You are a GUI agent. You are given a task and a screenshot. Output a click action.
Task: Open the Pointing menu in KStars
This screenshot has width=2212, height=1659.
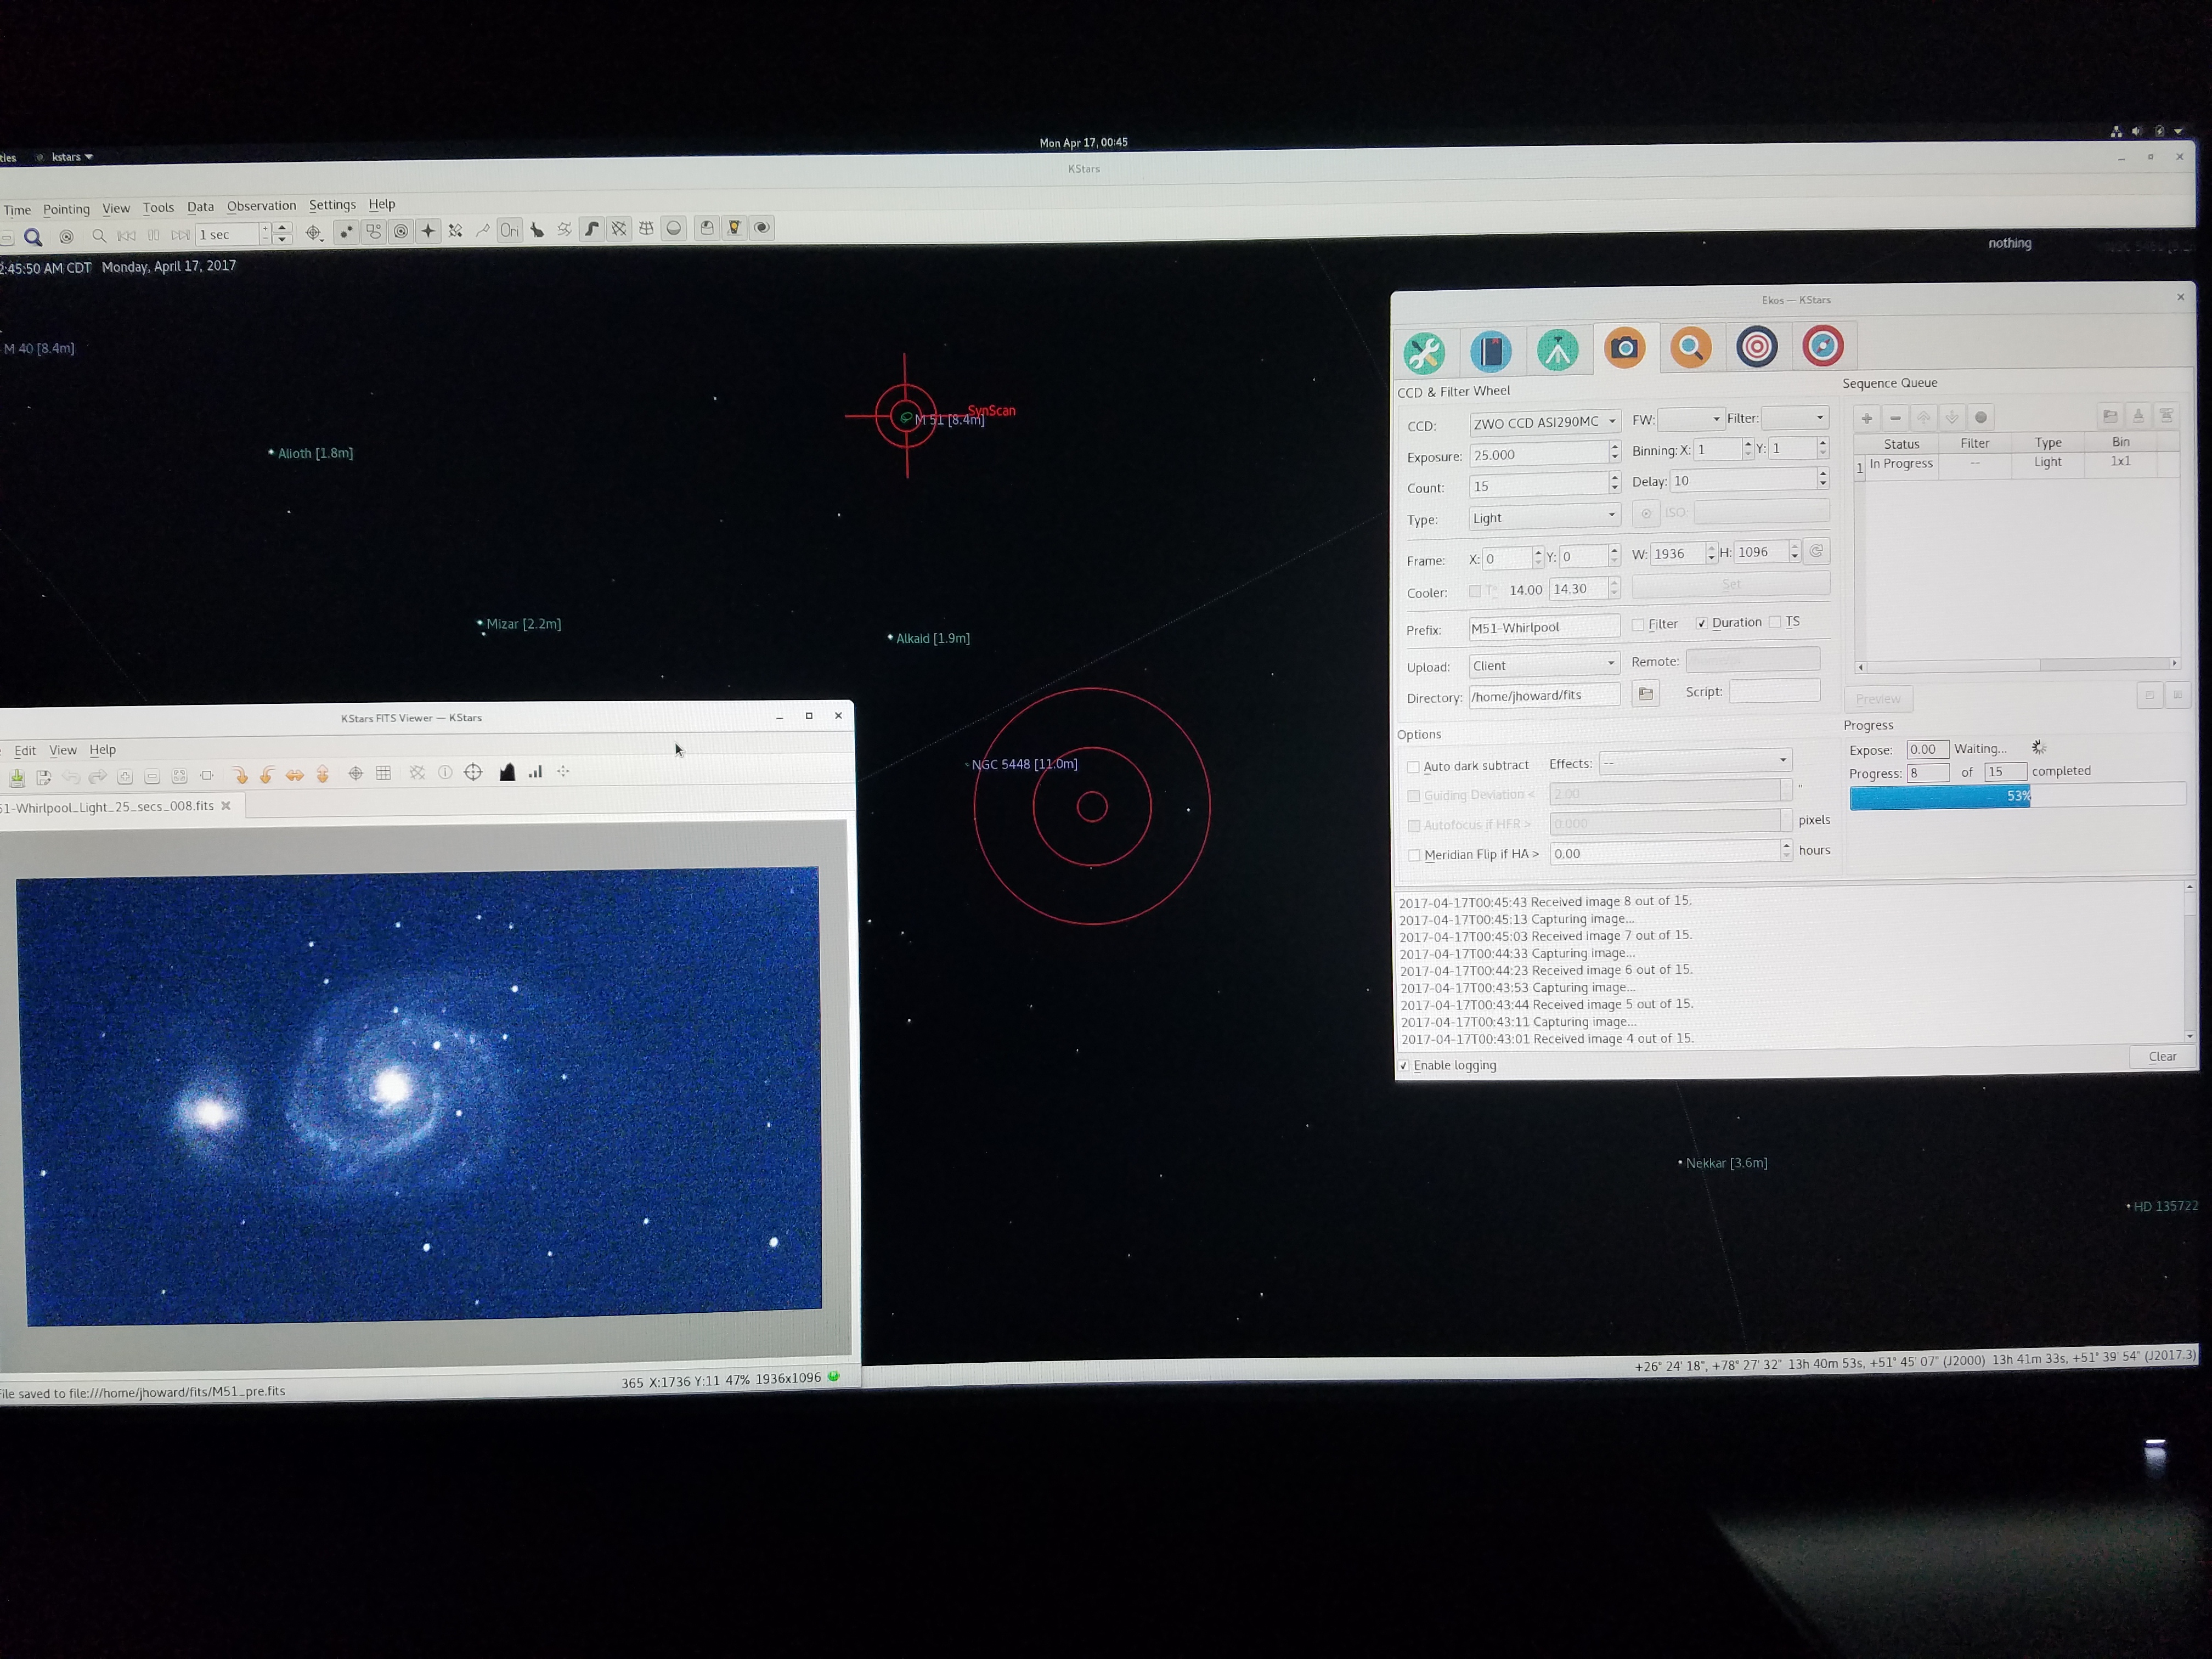(x=66, y=209)
